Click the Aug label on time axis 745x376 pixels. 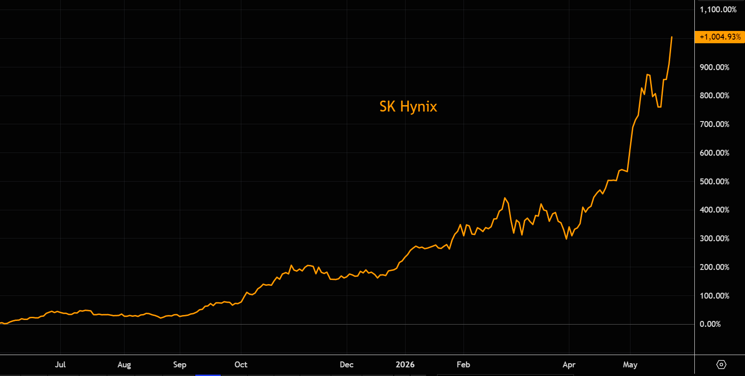tap(124, 365)
